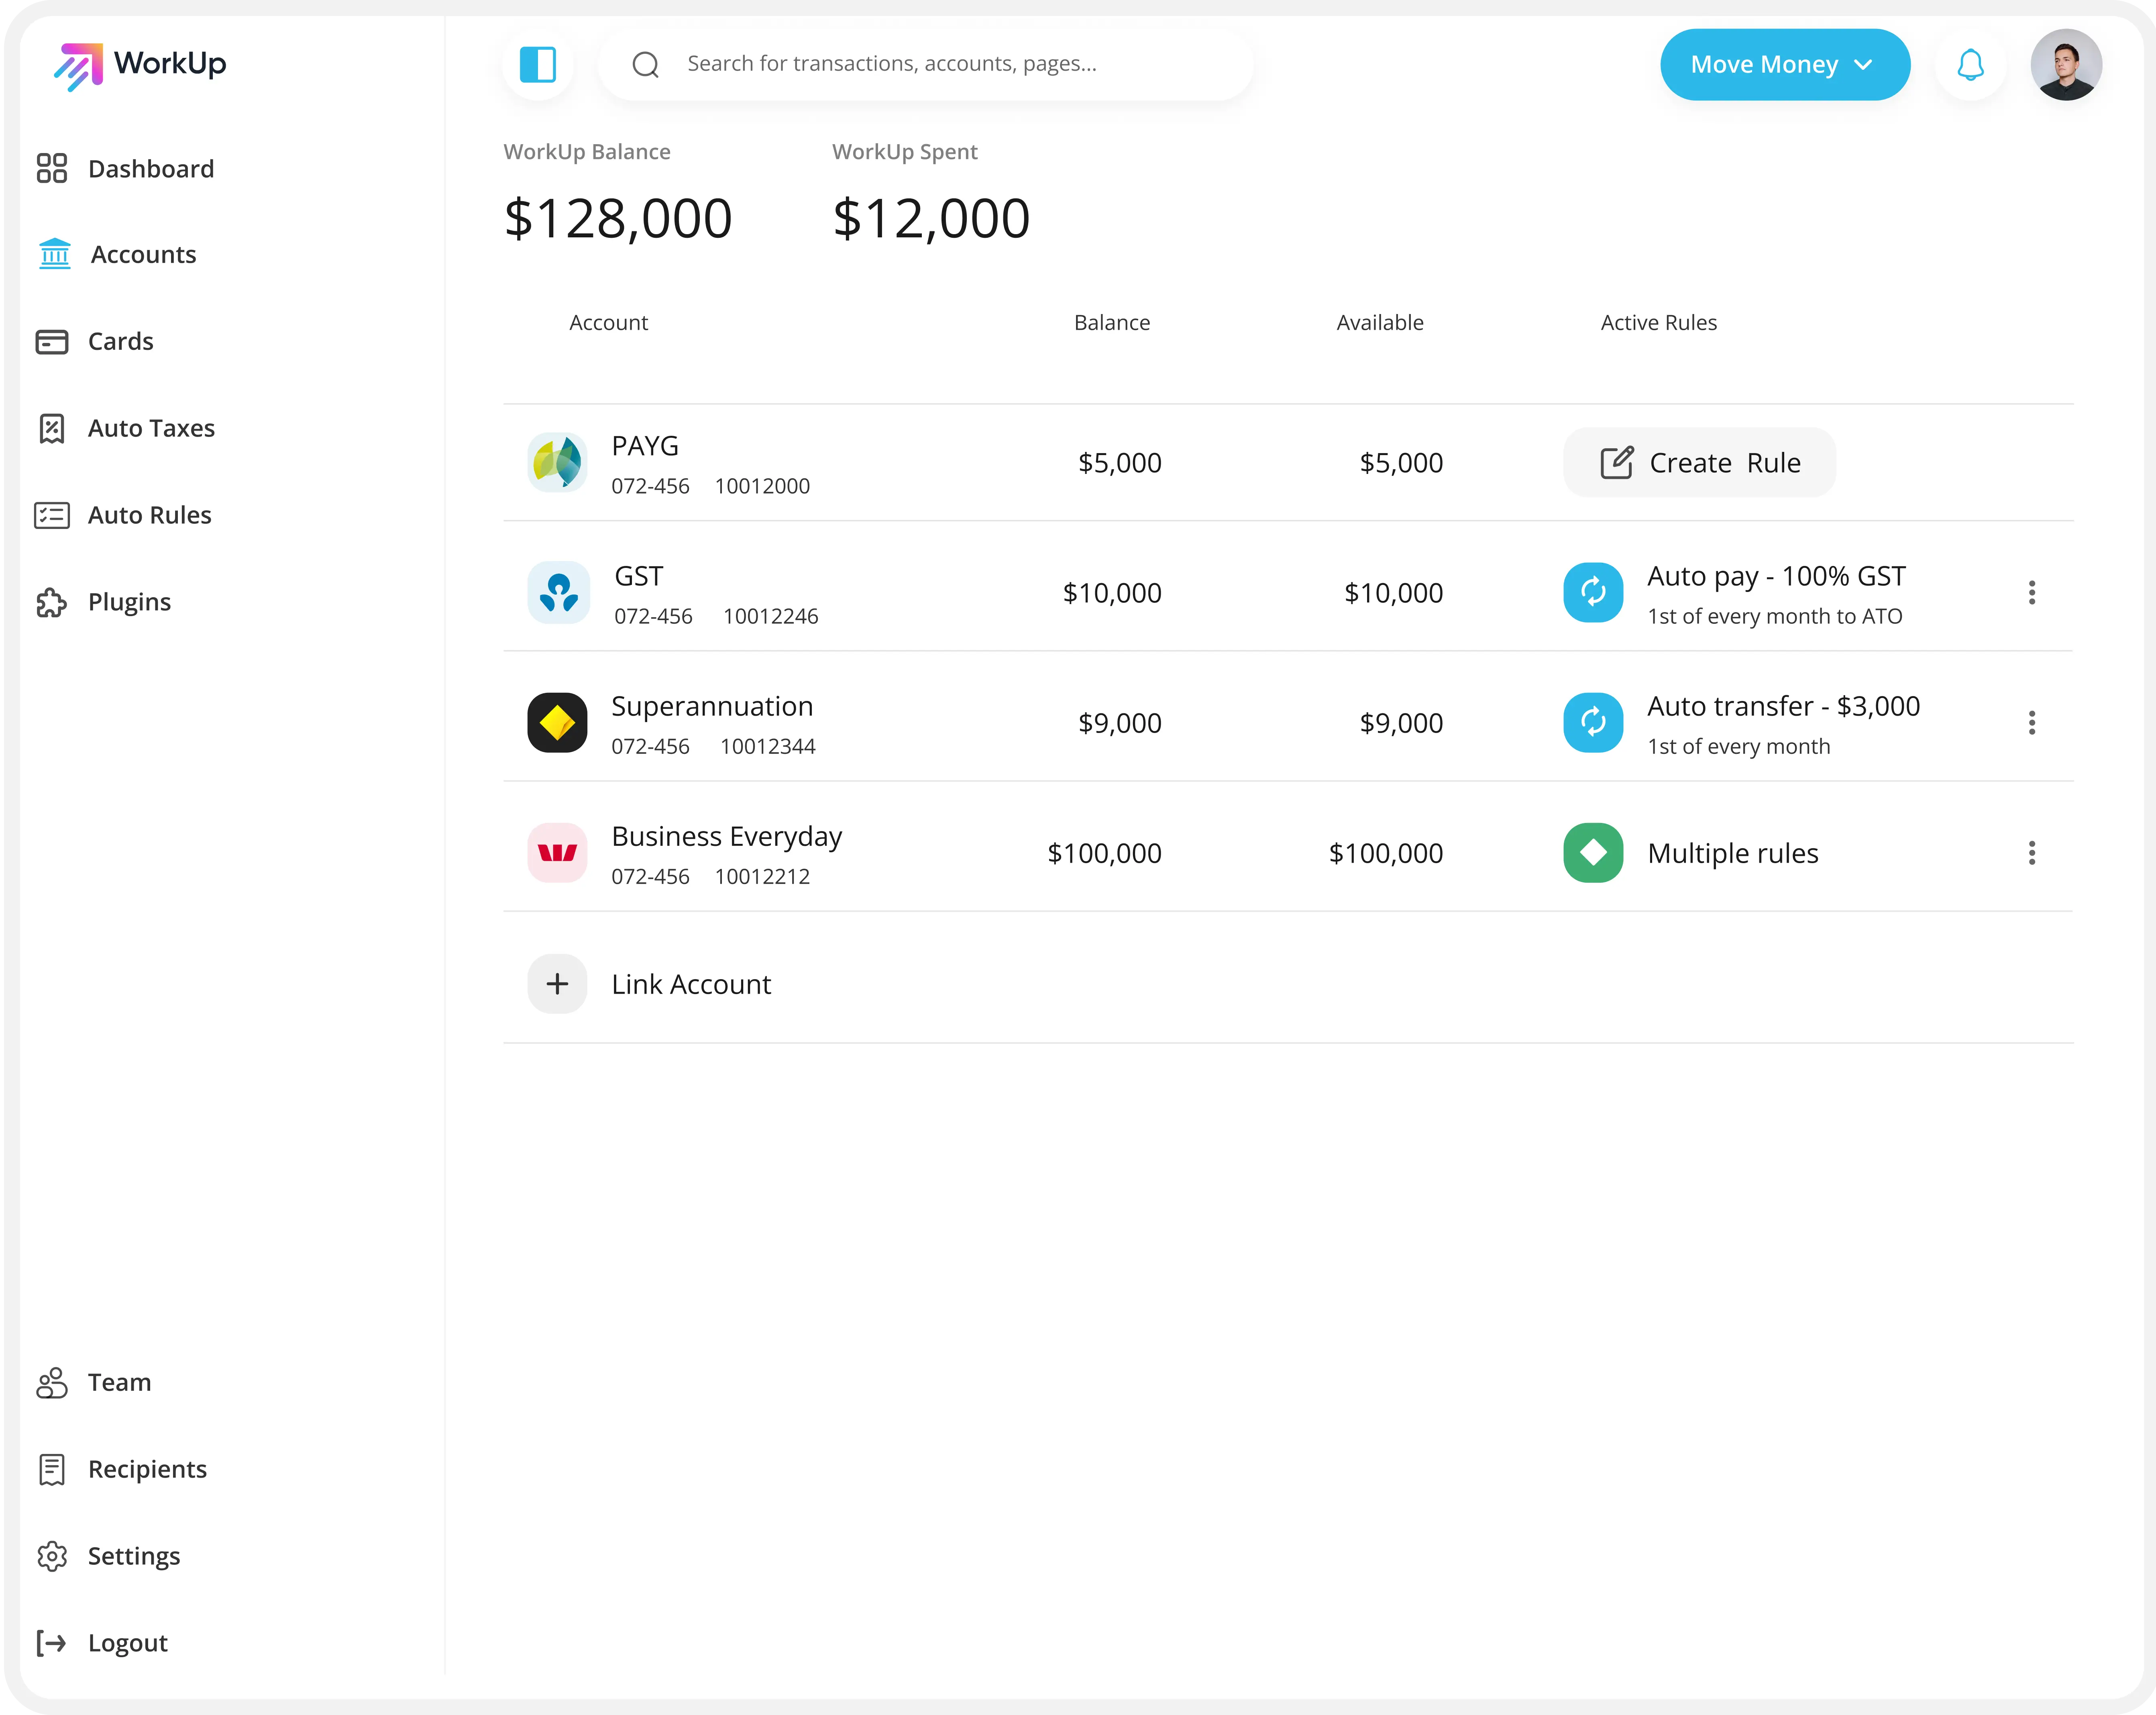Click Auto pay - 100% GST rule

pos(1777,576)
